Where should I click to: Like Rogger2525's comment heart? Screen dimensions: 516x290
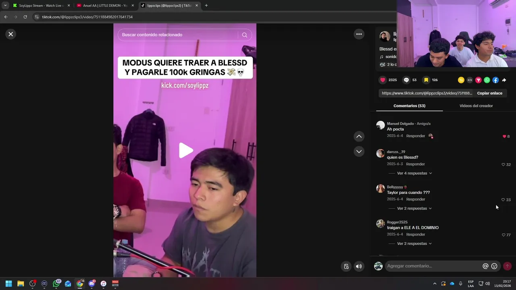coord(504,235)
